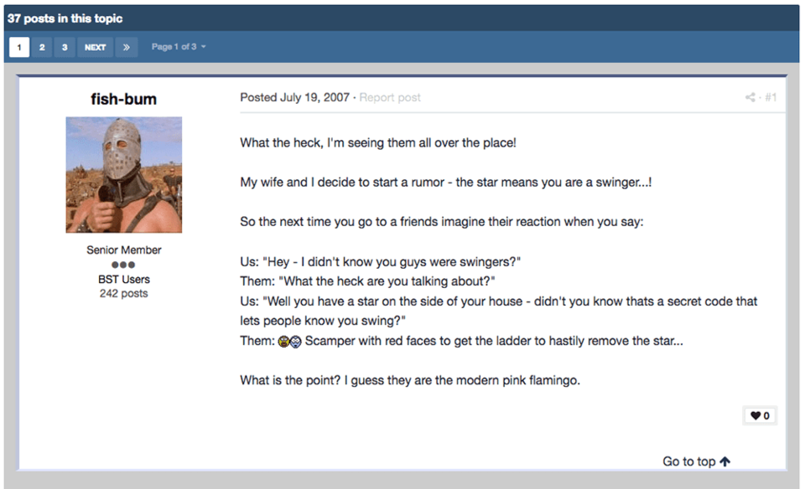Go to page 3 of the topic
The image size is (805, 489).
coord(65,47)
